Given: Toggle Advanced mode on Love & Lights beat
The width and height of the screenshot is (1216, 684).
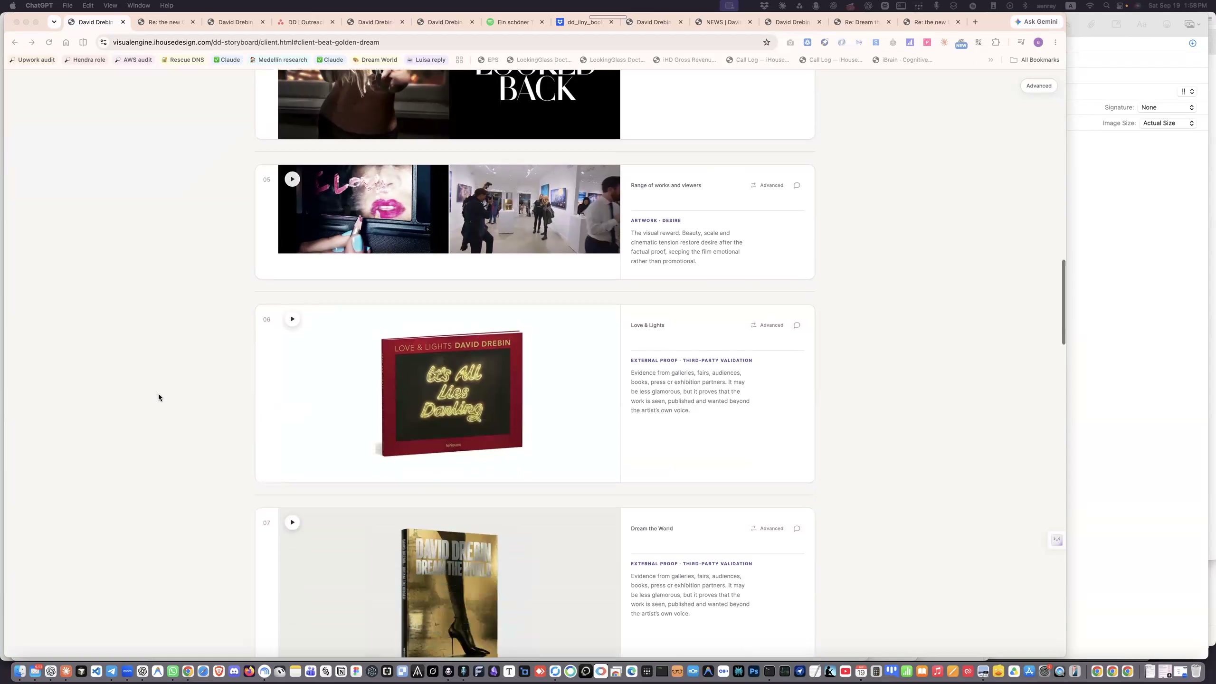Looking at the screenshot, I should tap(767, 325).
